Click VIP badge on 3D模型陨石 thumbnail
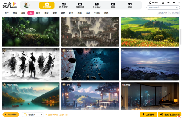The height and width of the screenshot is (118, 182). (x=64, y=51)
